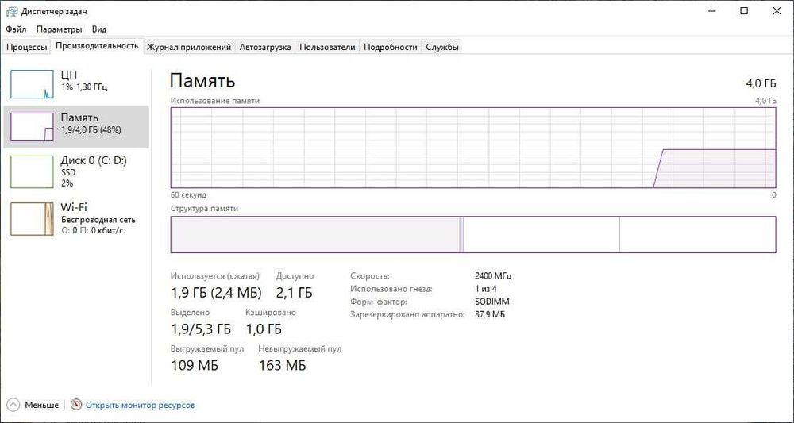Viewport: 794px width, 423px height.
Task: Switch to the Процессы tab
Action: pos(27,47)
